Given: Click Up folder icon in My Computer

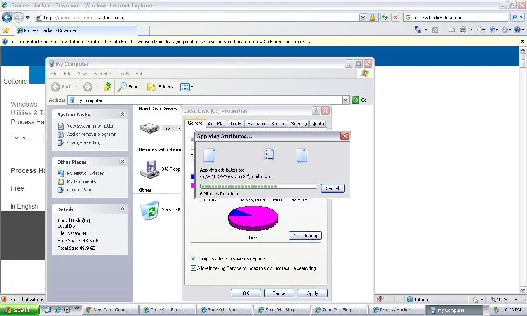Looking at the screenshot, I should 107,87.
